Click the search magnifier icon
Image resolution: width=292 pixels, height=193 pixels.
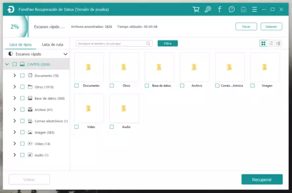coord(148,43)
